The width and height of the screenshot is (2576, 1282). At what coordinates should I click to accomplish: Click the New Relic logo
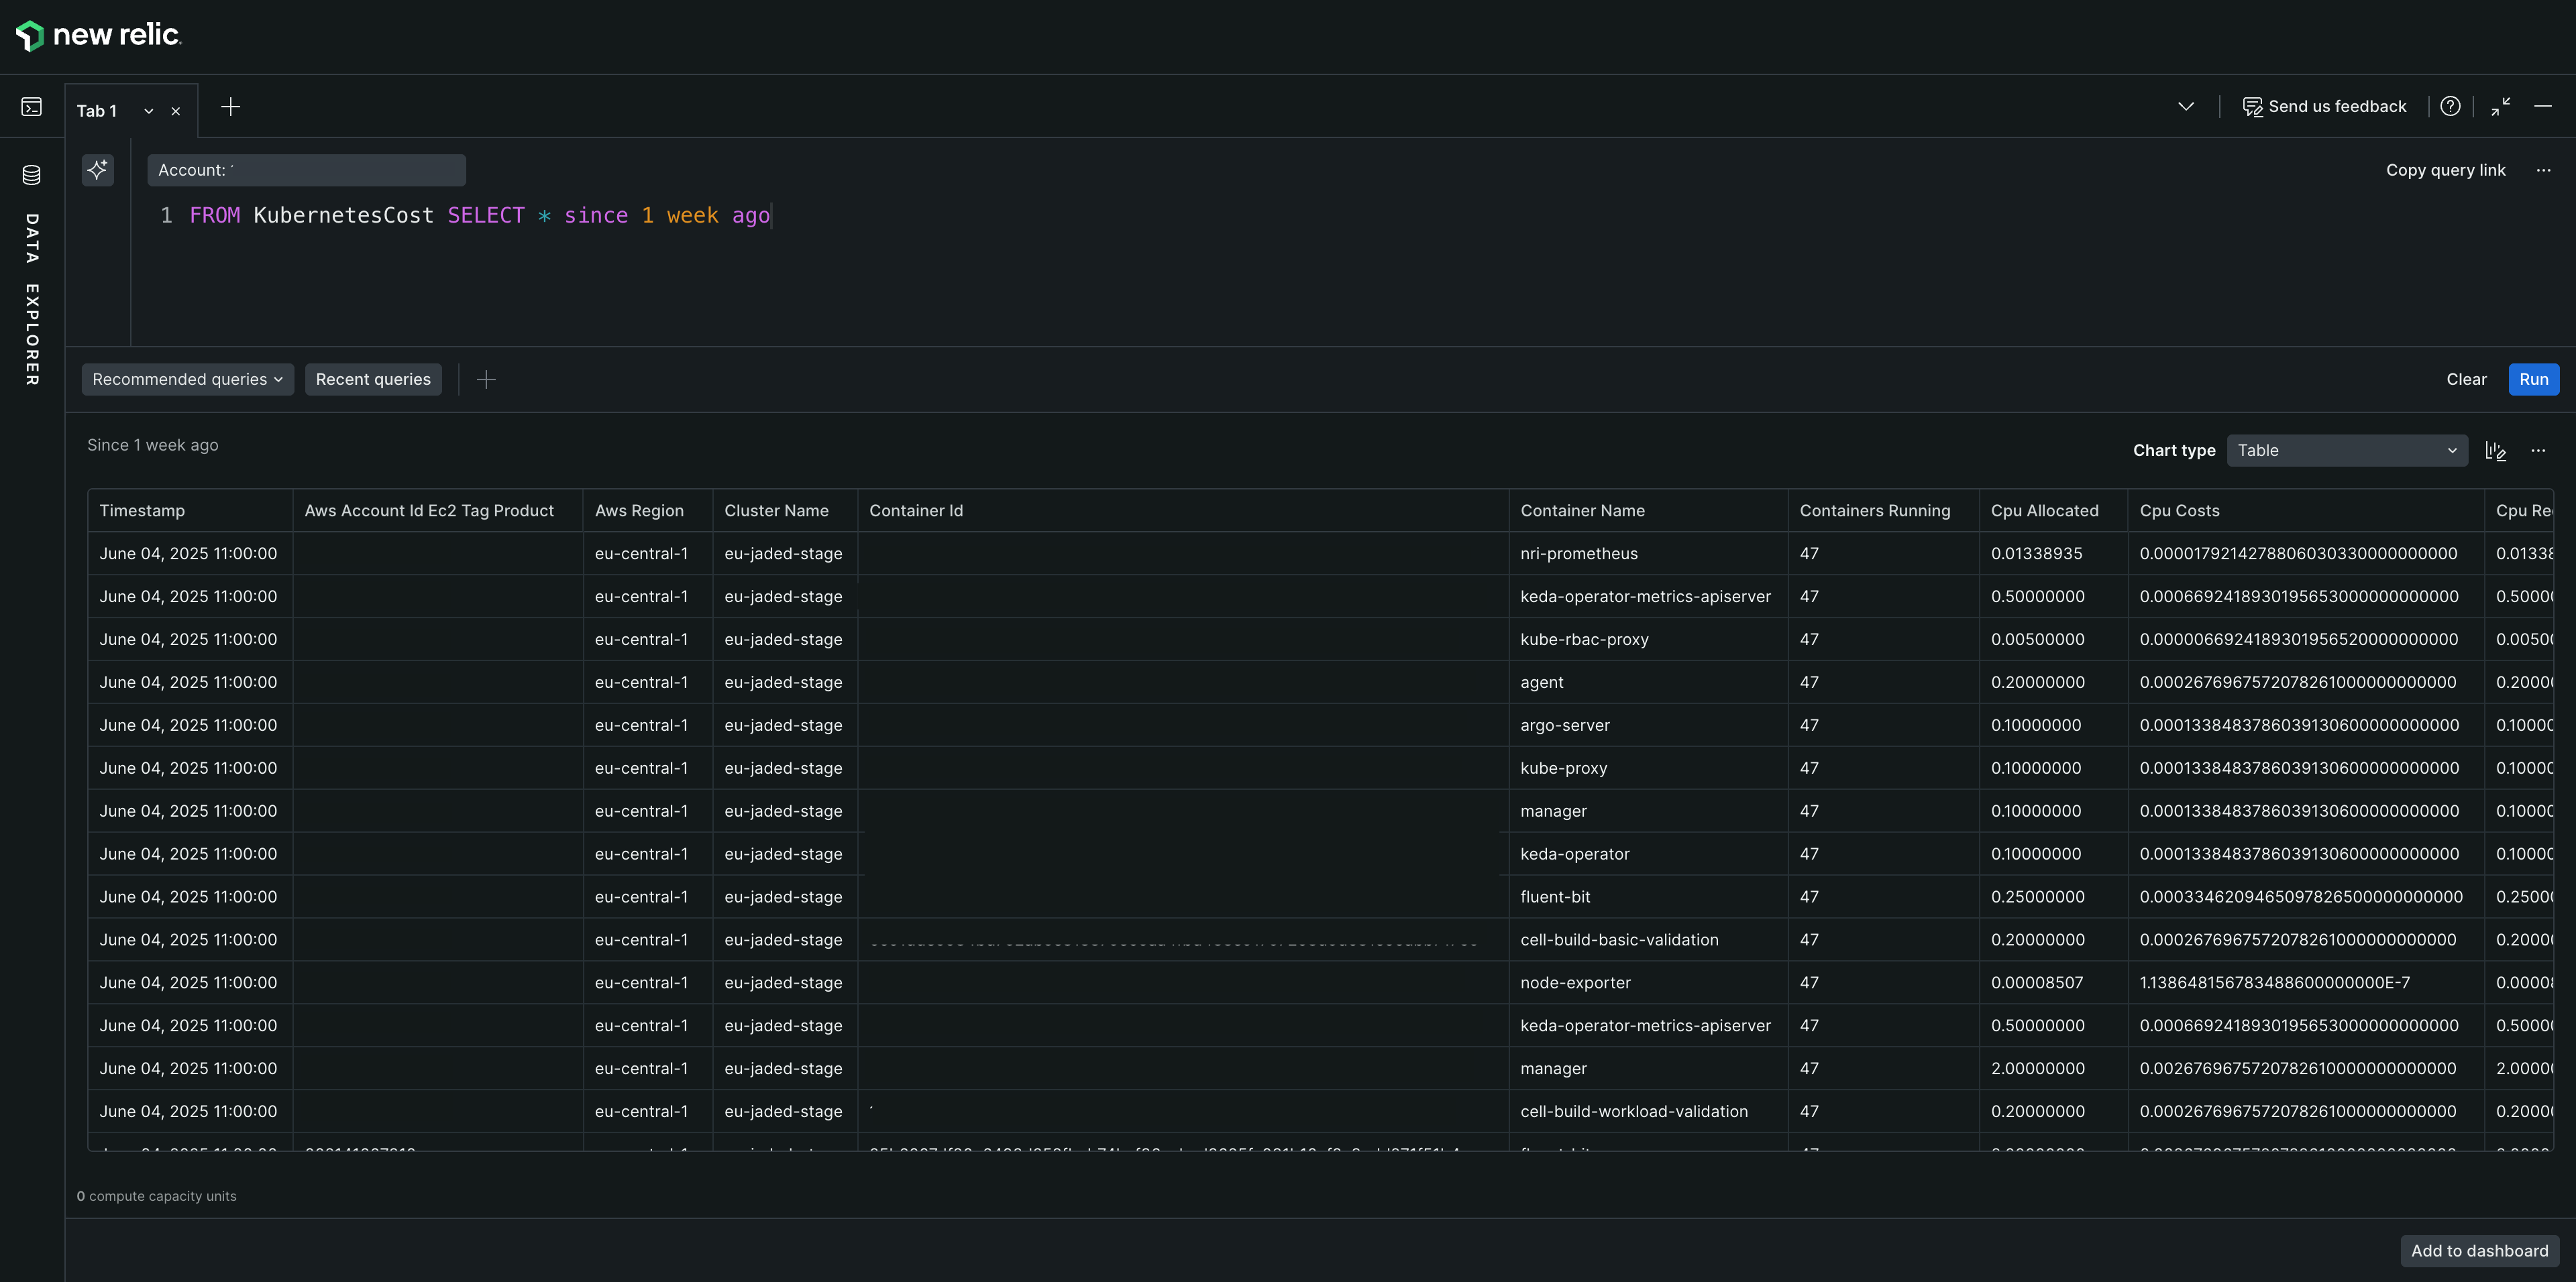pos(98,35)
